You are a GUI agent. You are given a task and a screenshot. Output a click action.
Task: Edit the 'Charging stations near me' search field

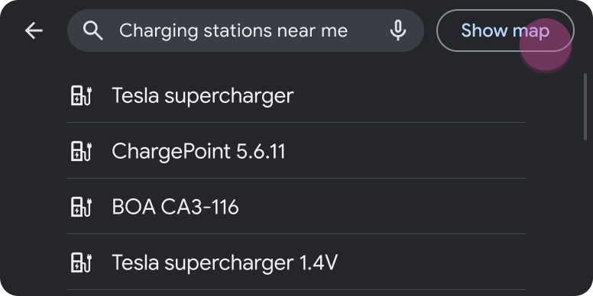pos(245,31)
